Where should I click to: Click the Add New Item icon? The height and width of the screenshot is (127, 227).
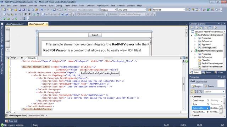pyautogui.click(x=10, y=10)
